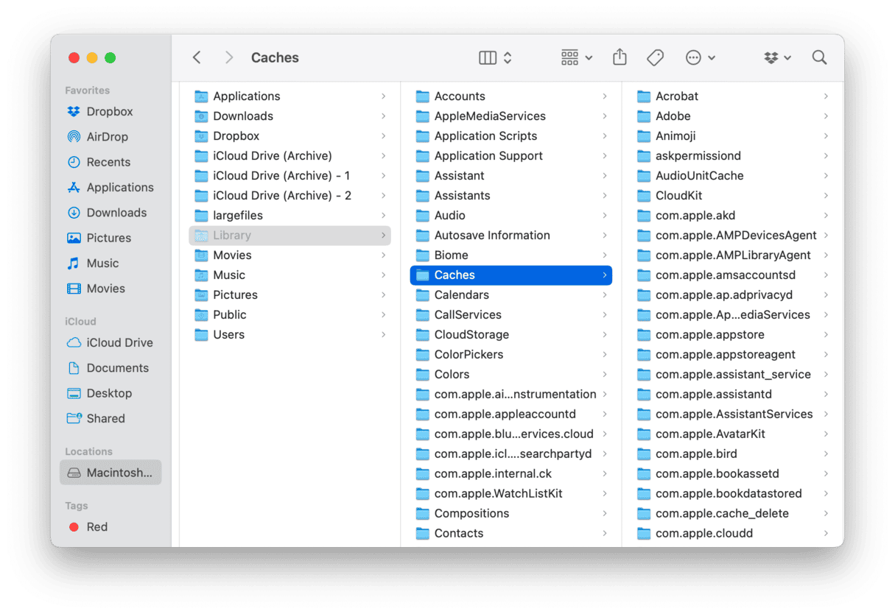This screenshot has width=895, height=614.
Task: Select the AudioUnitCache folder
Action: pos(732,176)
